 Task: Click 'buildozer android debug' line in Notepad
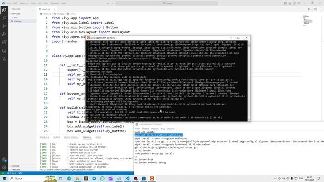pos(150,163)
